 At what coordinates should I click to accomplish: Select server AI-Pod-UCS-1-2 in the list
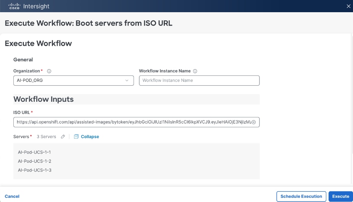(34, 161)
